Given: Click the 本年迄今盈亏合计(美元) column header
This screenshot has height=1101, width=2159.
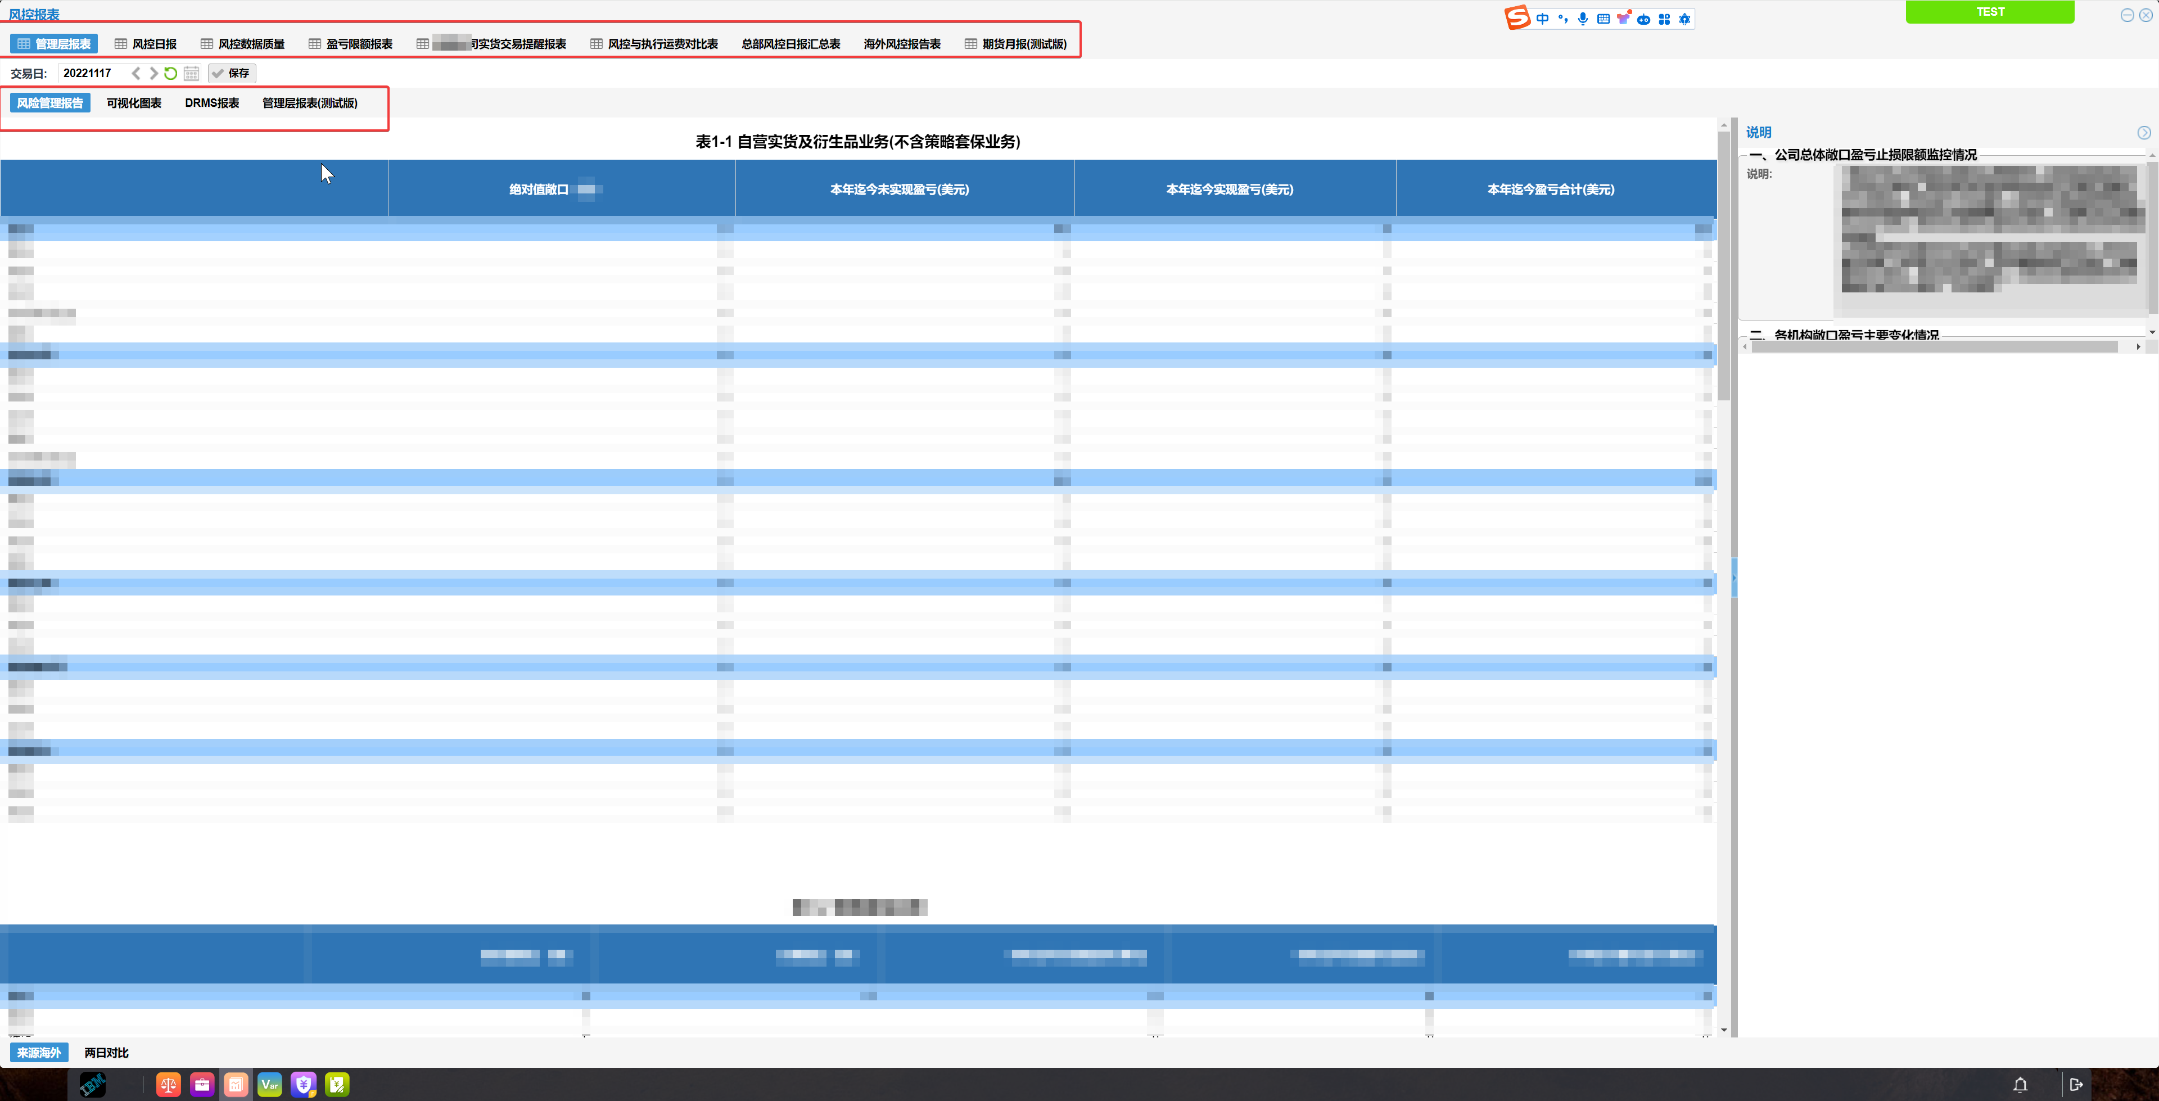Looking at the screenshot, I should tap(1556, 189).
